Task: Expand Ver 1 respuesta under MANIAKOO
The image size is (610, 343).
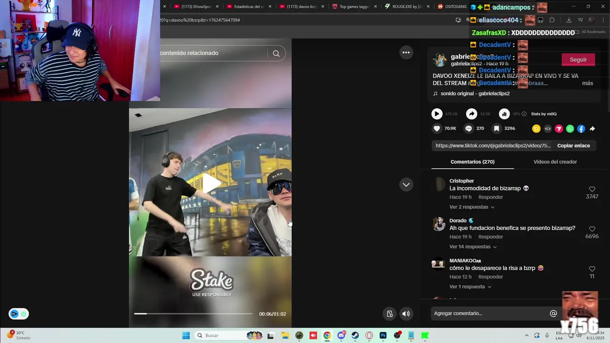Action: tap(470, 287)
